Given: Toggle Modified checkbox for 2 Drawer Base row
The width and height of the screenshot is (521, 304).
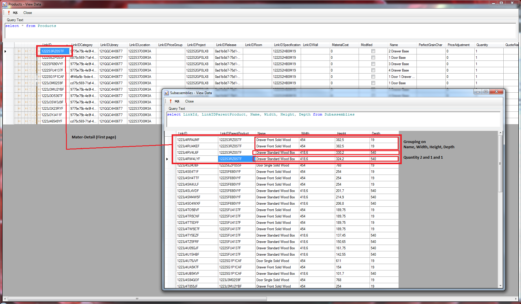Looking at the screenshot, I should tap(373, 51).
